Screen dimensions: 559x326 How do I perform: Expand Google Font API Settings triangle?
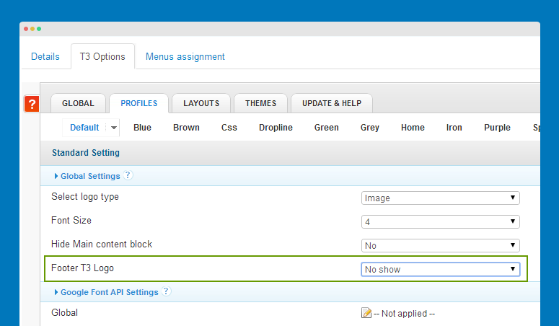pyautogui.click(x=56, y=292)
